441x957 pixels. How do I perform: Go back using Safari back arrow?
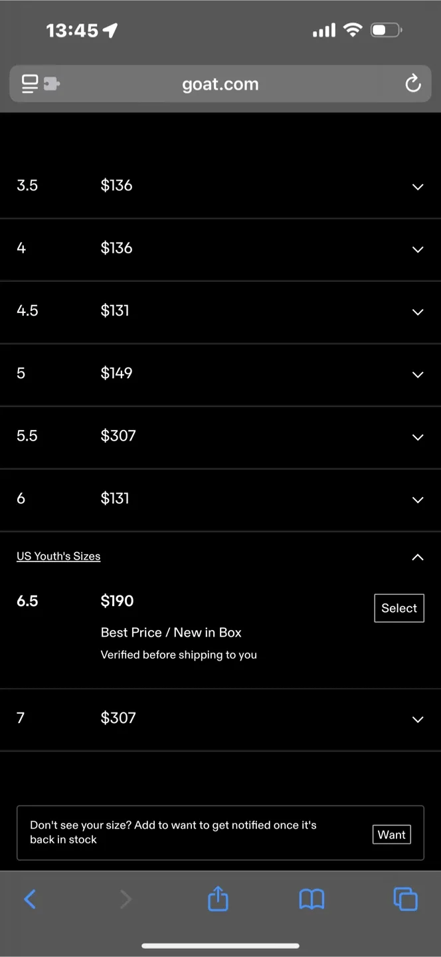30,899
